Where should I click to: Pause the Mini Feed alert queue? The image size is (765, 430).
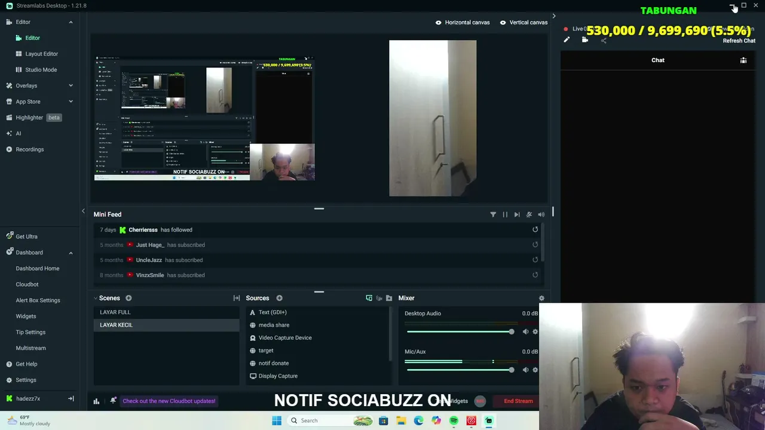pyautogui.click(x=505, y=214)
